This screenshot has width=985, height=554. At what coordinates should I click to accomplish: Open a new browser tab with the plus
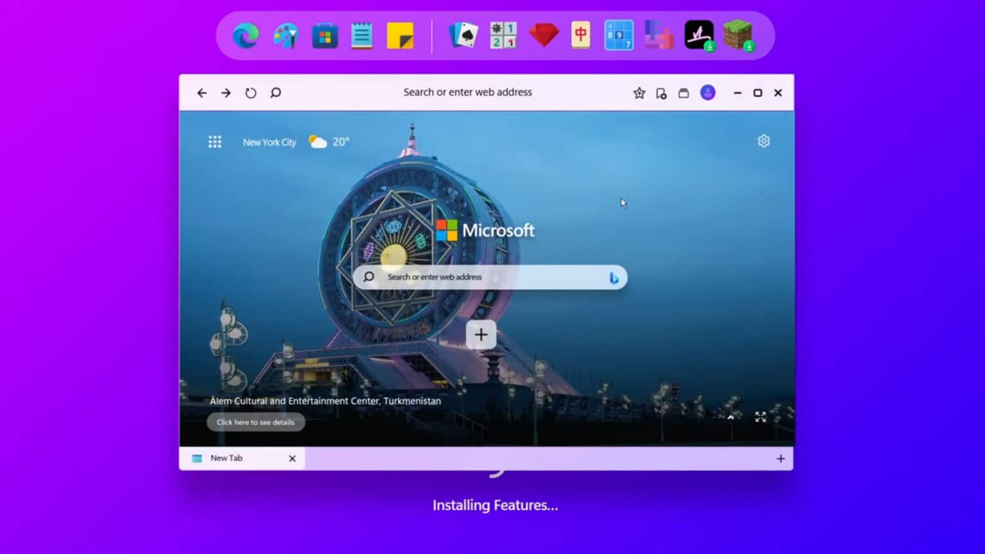[780, 458]
